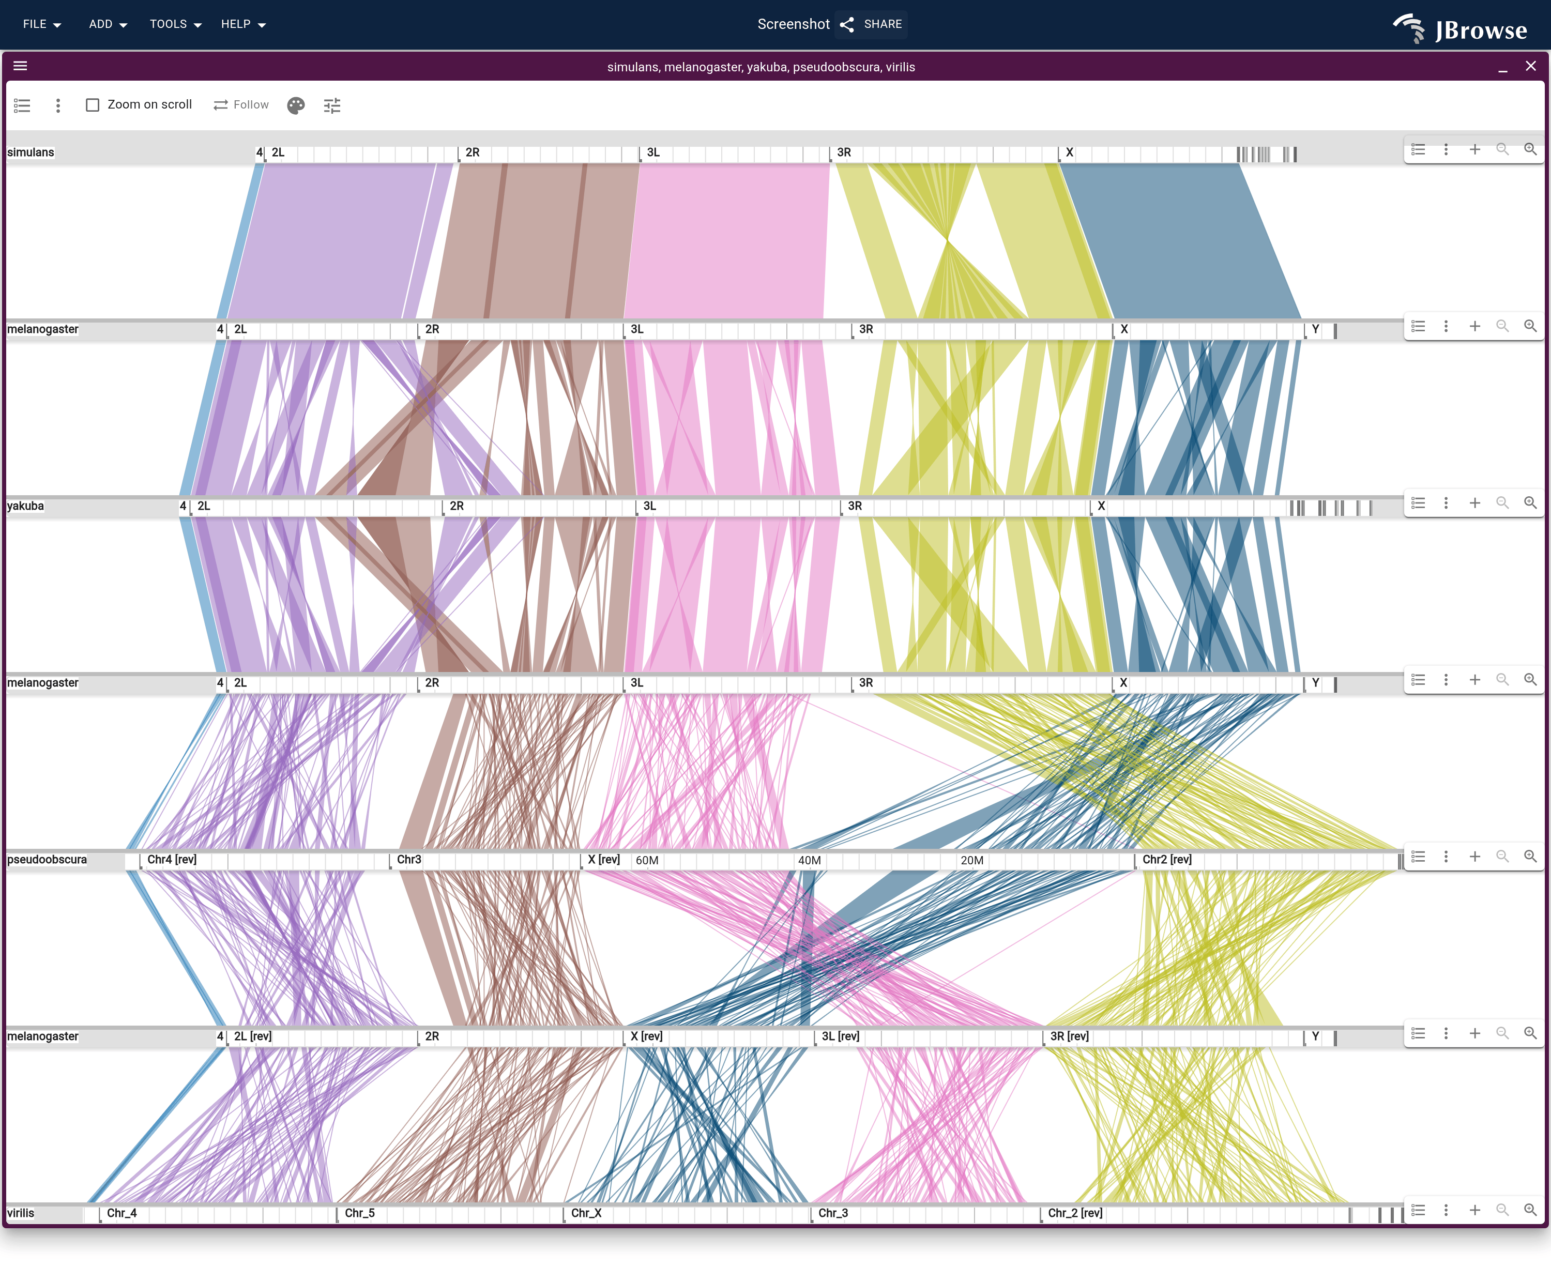The image size is (1551, 1282).
Task: Zoom in on the virilis row
Action: click(x=1530, y=1210)
